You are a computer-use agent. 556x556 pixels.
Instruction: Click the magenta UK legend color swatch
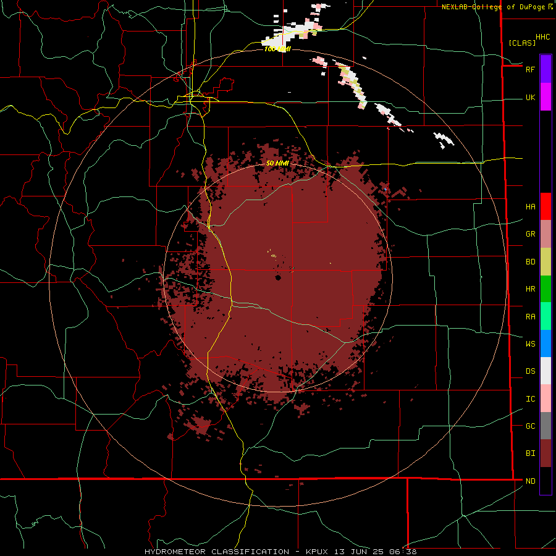[x=545, y=97]
